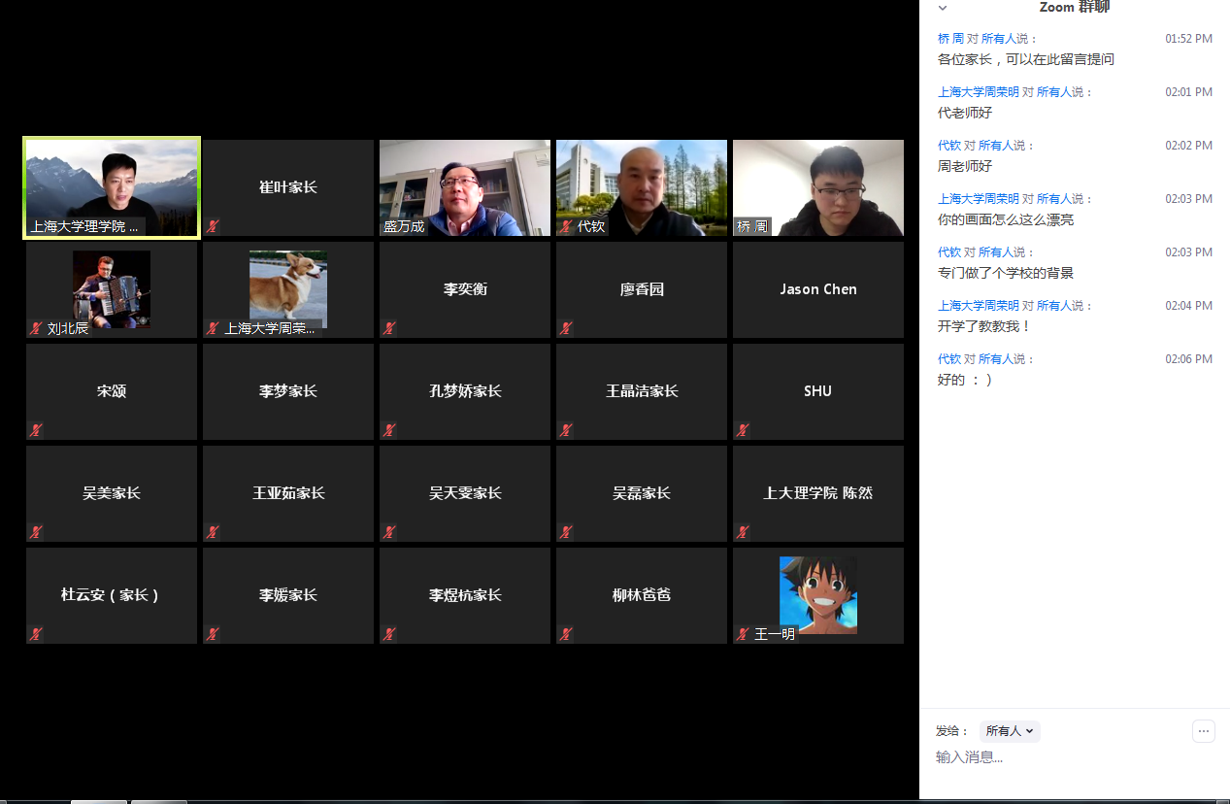
Task: Click the muted mic icon on 杜云安（家长）'s tile
Action: [36, 634]
